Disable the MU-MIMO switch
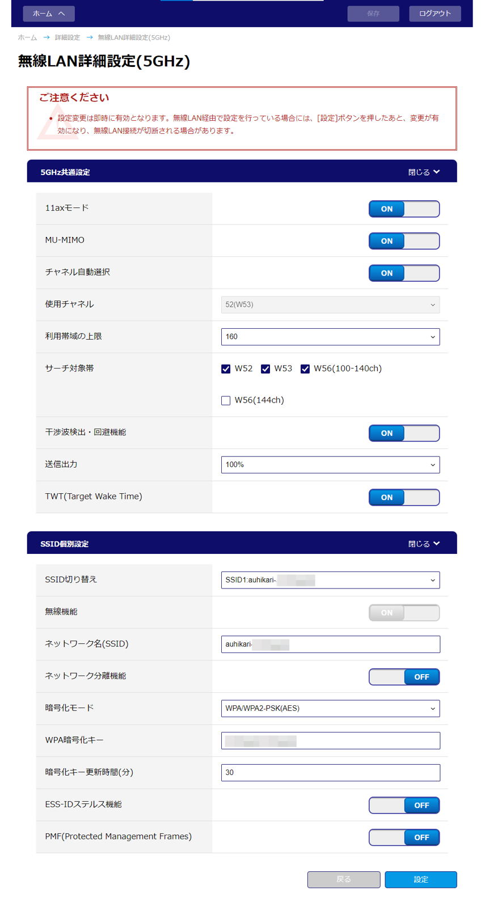Screen dimensions: 485x898 point(404,241)
